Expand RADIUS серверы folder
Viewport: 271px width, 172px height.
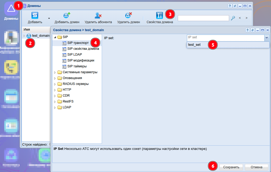(55, 84)
